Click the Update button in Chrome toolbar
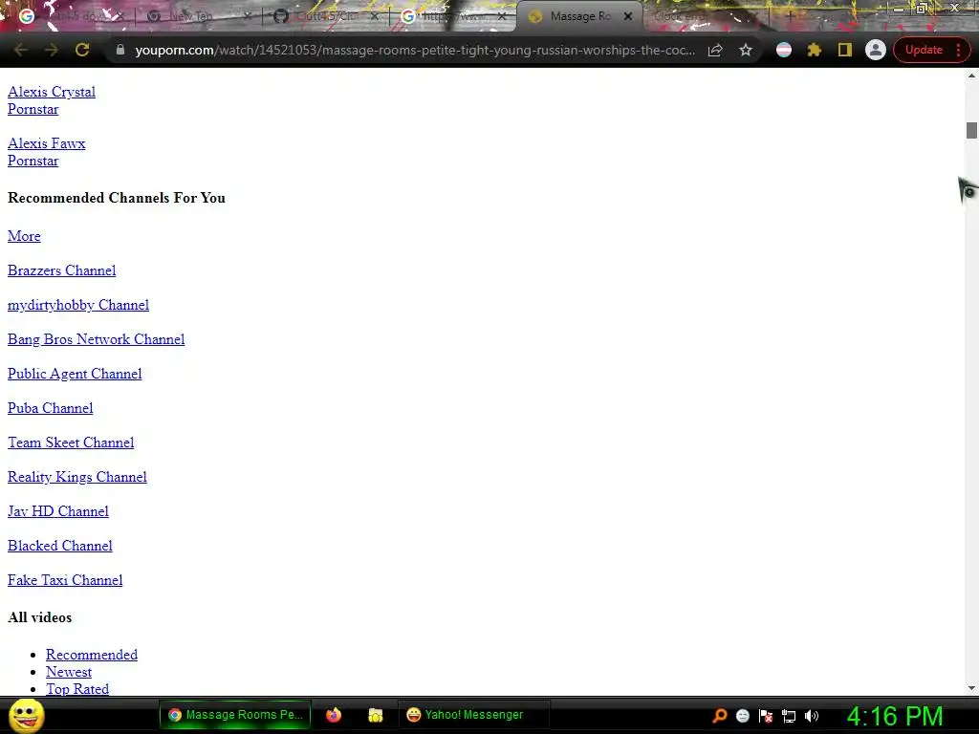 pos(924,50)
